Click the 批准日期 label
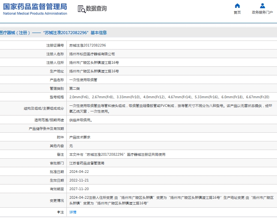277x219 pixels. tap(57, 172)
